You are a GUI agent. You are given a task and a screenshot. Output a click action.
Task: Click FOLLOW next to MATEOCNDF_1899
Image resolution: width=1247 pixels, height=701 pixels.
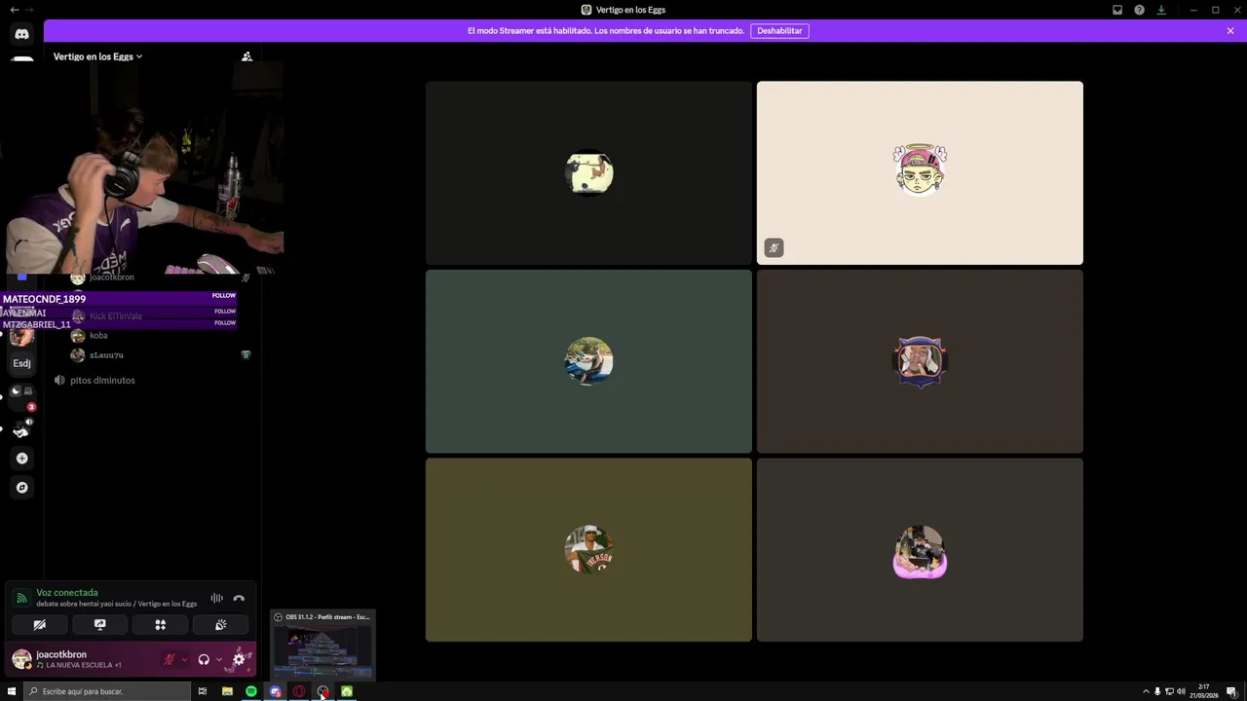point(224,296)
